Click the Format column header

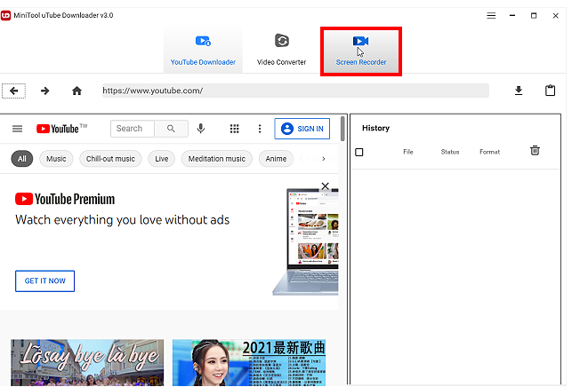click(x=489, y=152)
